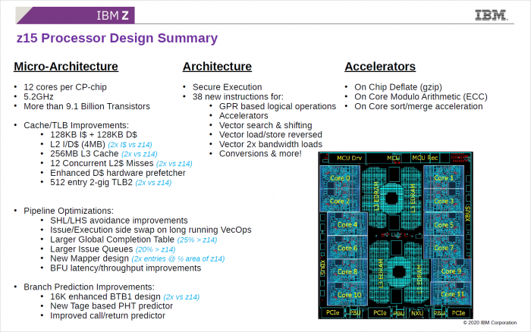Viewport: 531px width, 332px height.
Task: Select 'New Tage based PHT predictor'
Action: pyautogui.click(x=112, y=306)
